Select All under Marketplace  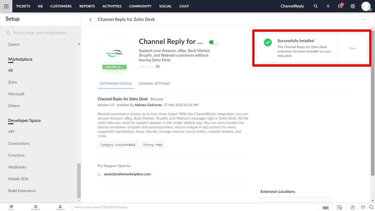[x=10, y=70]
